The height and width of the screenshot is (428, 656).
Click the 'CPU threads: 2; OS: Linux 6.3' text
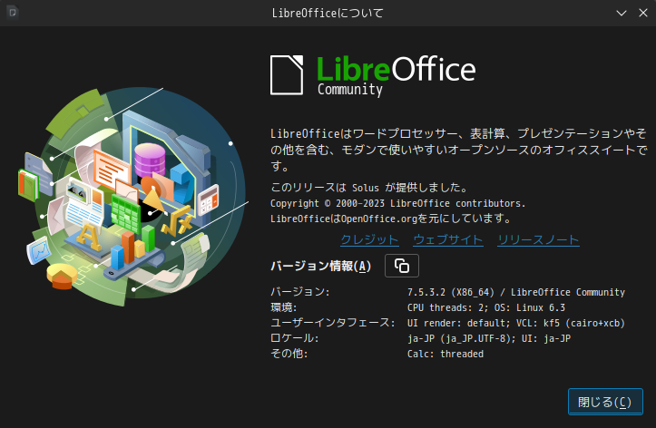point(486,307)
